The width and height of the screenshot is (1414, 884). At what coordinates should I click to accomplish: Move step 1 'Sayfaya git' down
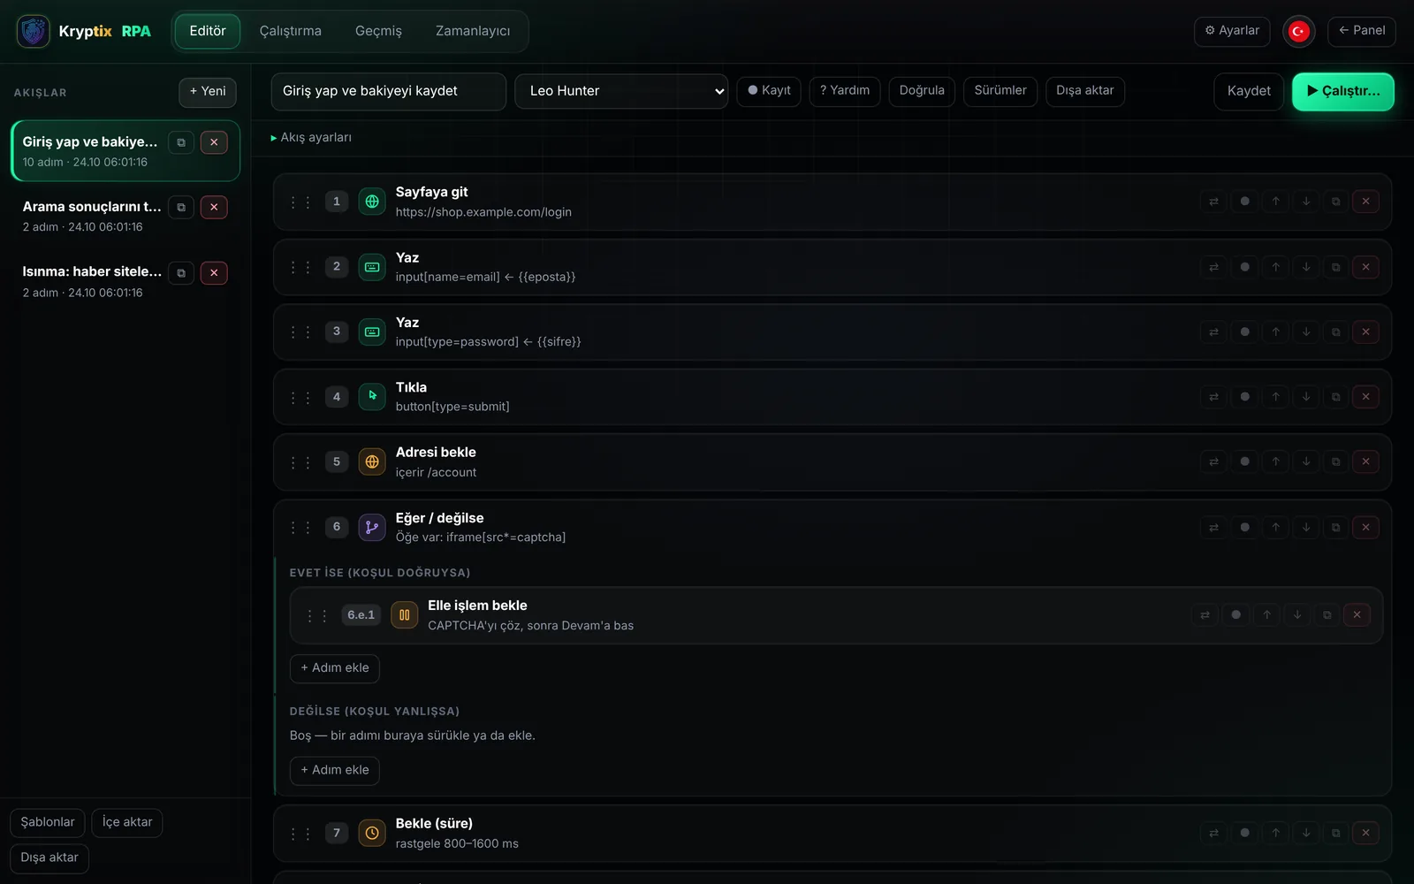[x=1305, y=202]
